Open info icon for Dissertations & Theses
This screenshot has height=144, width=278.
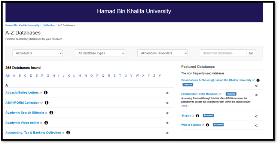(x=258, y=80)
